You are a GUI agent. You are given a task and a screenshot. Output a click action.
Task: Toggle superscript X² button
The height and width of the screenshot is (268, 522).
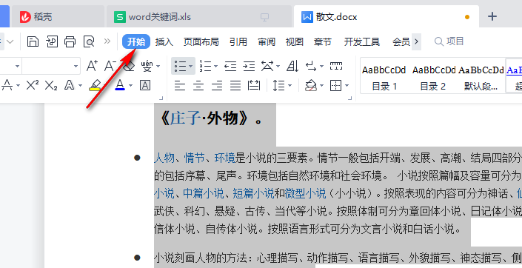pos(33,86)
